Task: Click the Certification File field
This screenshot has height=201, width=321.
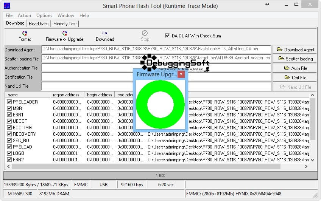Action: 156,77
